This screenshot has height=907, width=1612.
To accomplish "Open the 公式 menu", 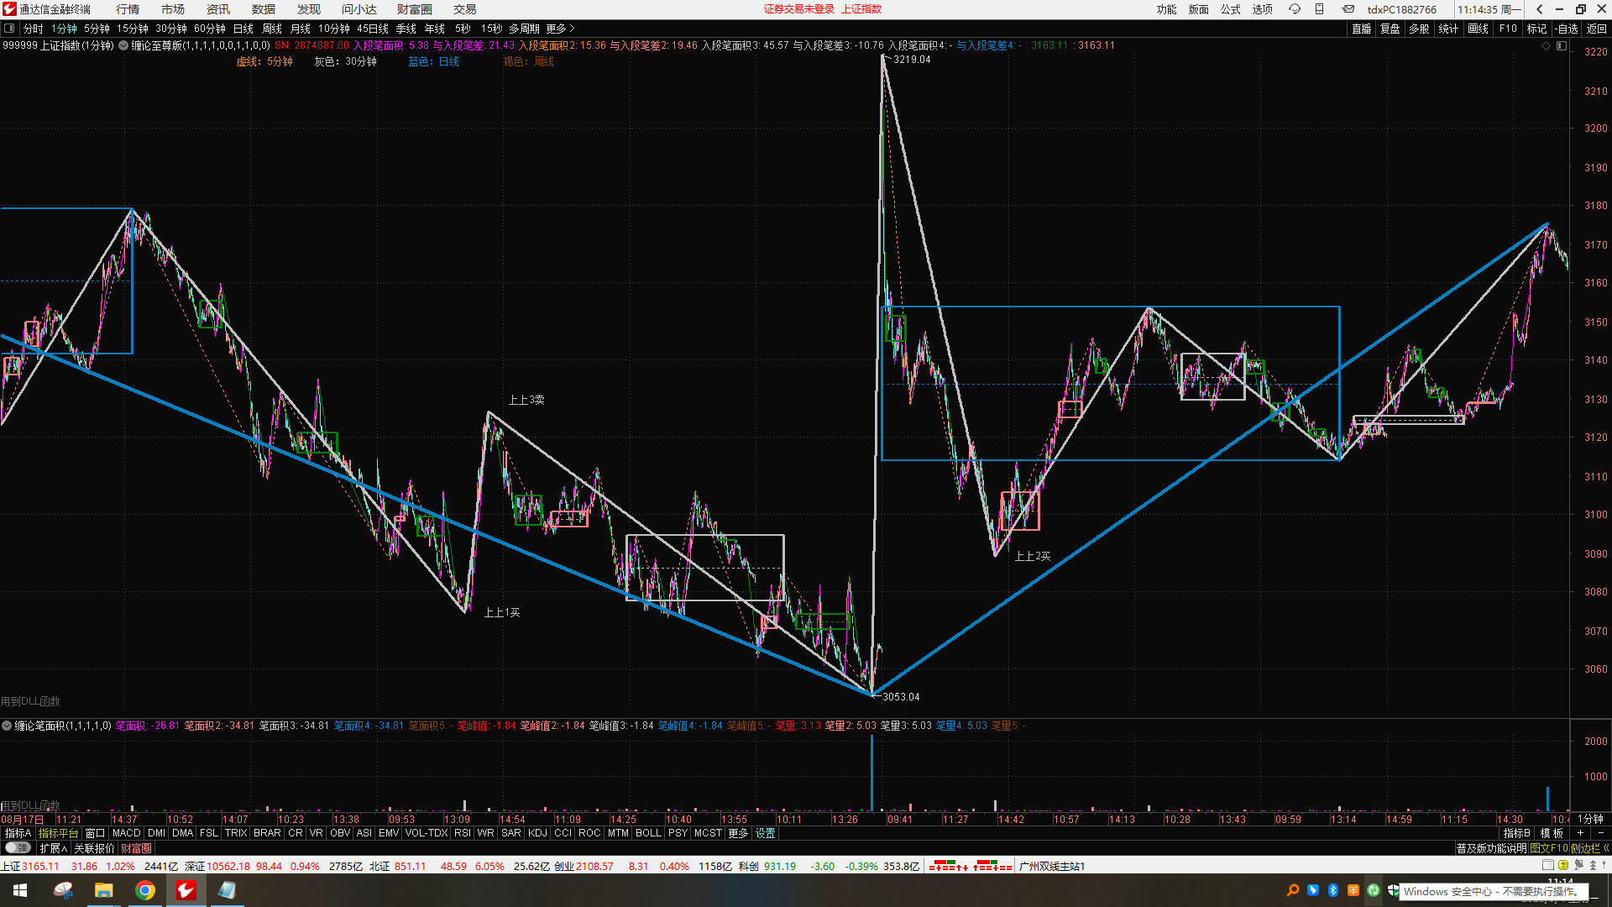I will click(1230, 9).
